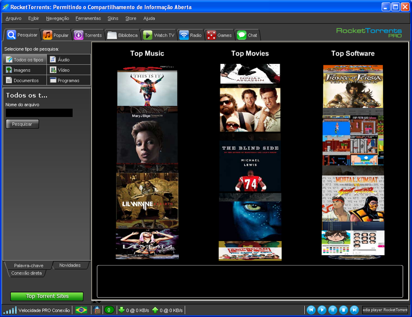Switch to the Popular tab
412x317 pixels.
56,35
